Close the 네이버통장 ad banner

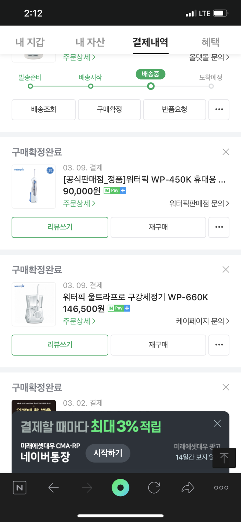tap(217, 423)
